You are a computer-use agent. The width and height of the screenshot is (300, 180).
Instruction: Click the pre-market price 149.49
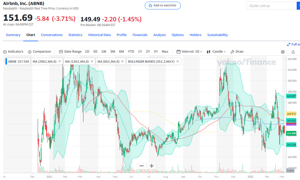pos(90,19)
